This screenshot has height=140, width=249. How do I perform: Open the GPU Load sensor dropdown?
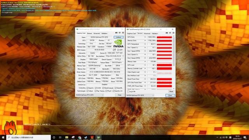click(x=145, y=65)
